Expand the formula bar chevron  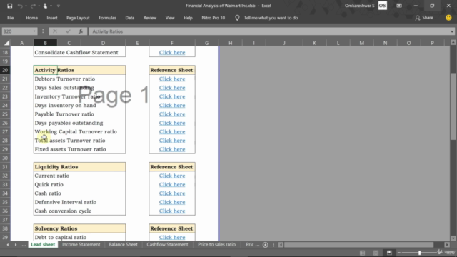click(452, 31)
